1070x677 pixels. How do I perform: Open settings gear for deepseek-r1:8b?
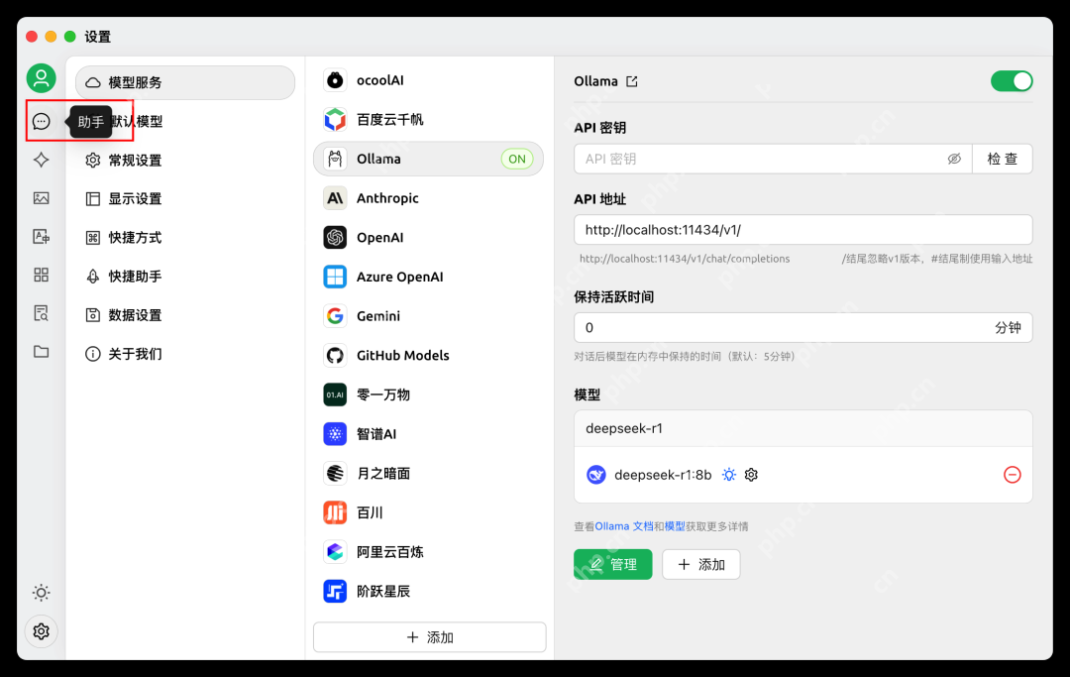click(751, 475)
